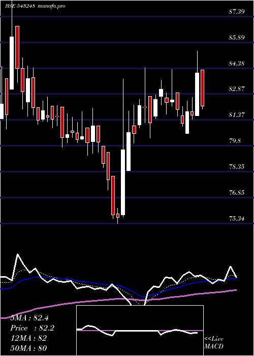This screenshot has height=356, width=254.
Task: Select the 84.38 price axis label
Action: coord(237,63)
